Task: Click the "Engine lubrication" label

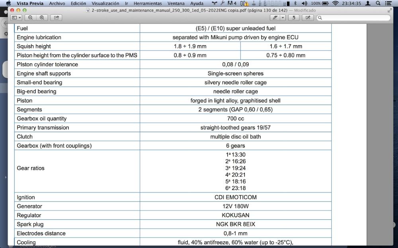Action: coord(39,37)
